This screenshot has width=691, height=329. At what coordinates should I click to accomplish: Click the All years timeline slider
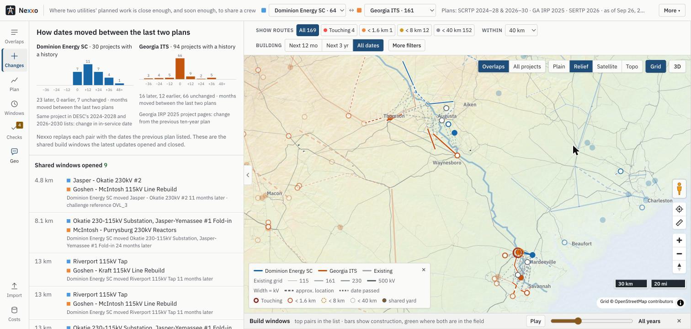pos(592,321)
